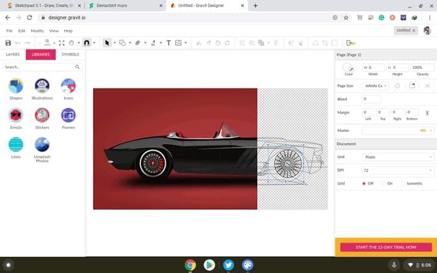Click Start the 15-day trial now
Image resolution: width=437 pixels, height=273 pixels.
(386, 247)
